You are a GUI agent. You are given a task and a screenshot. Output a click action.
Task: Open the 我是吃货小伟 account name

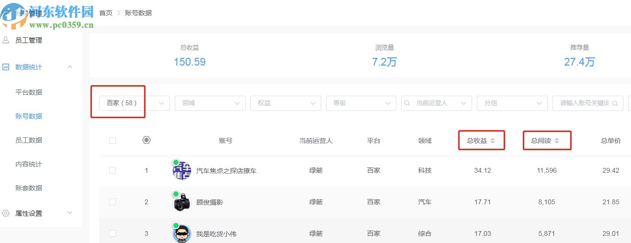pyautogui.click(x=216, y=234)
